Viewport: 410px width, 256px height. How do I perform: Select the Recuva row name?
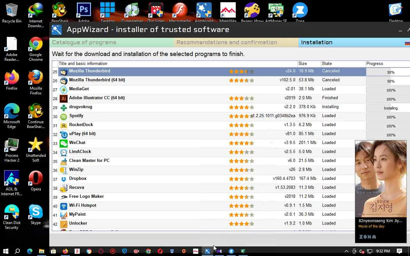point(77,188)
